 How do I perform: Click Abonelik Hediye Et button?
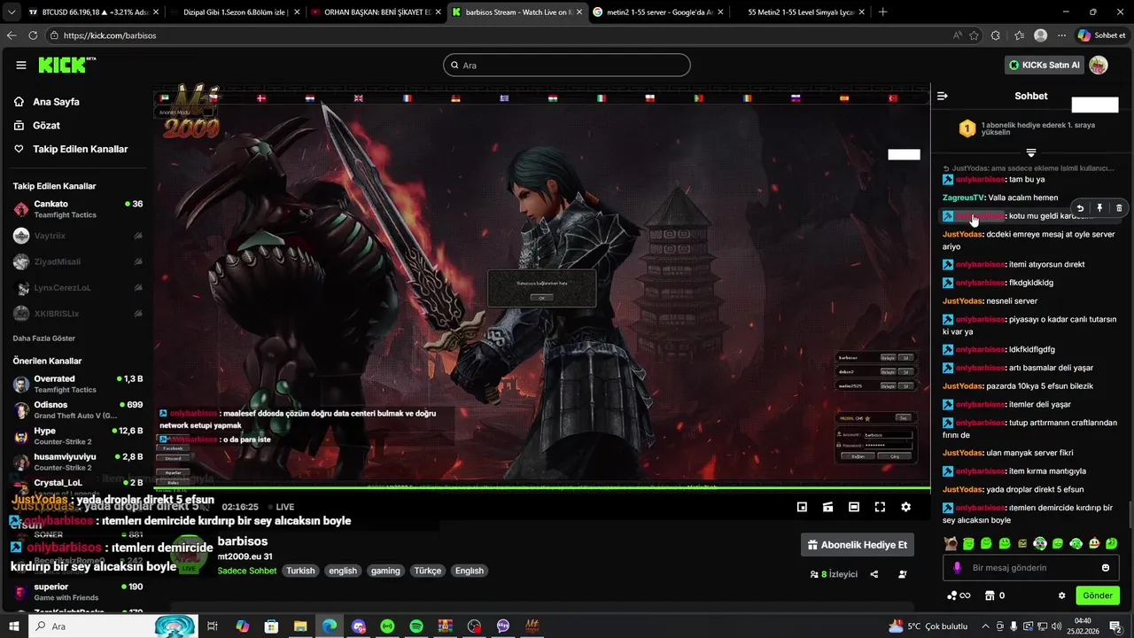(857, 545)
